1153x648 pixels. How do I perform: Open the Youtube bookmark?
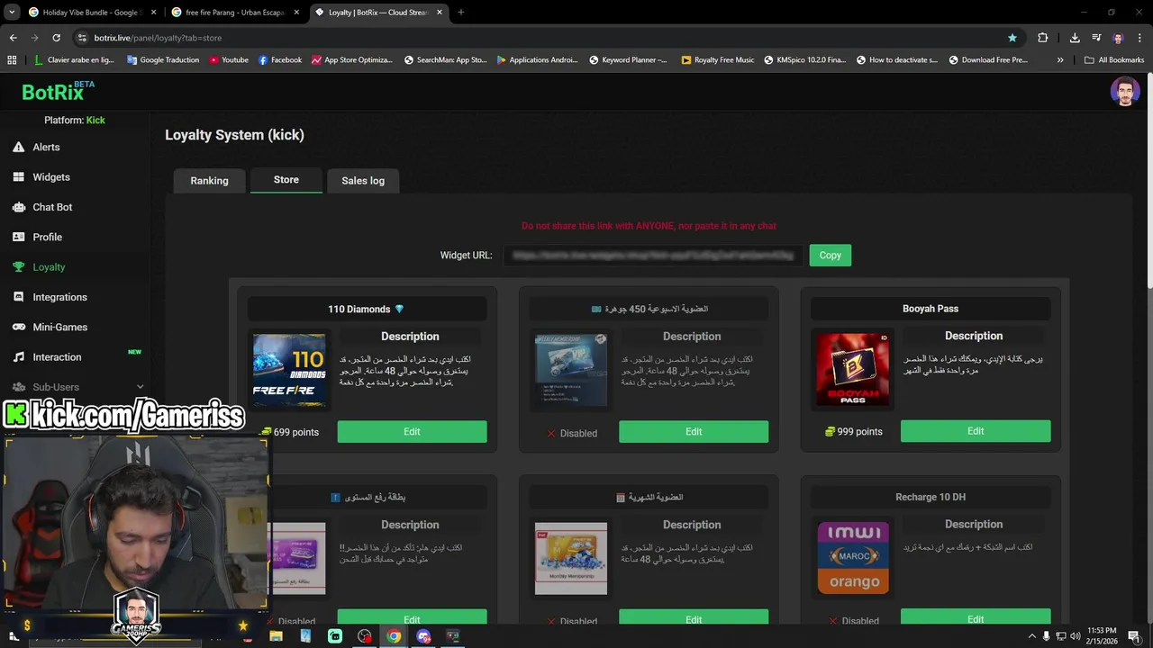229,59
